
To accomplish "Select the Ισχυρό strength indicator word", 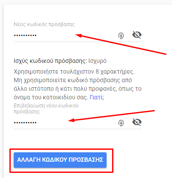I will click(x=98, y=61).
